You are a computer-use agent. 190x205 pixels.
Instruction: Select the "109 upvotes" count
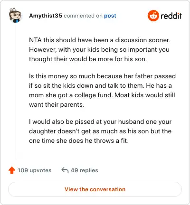(x=34, y=170)
